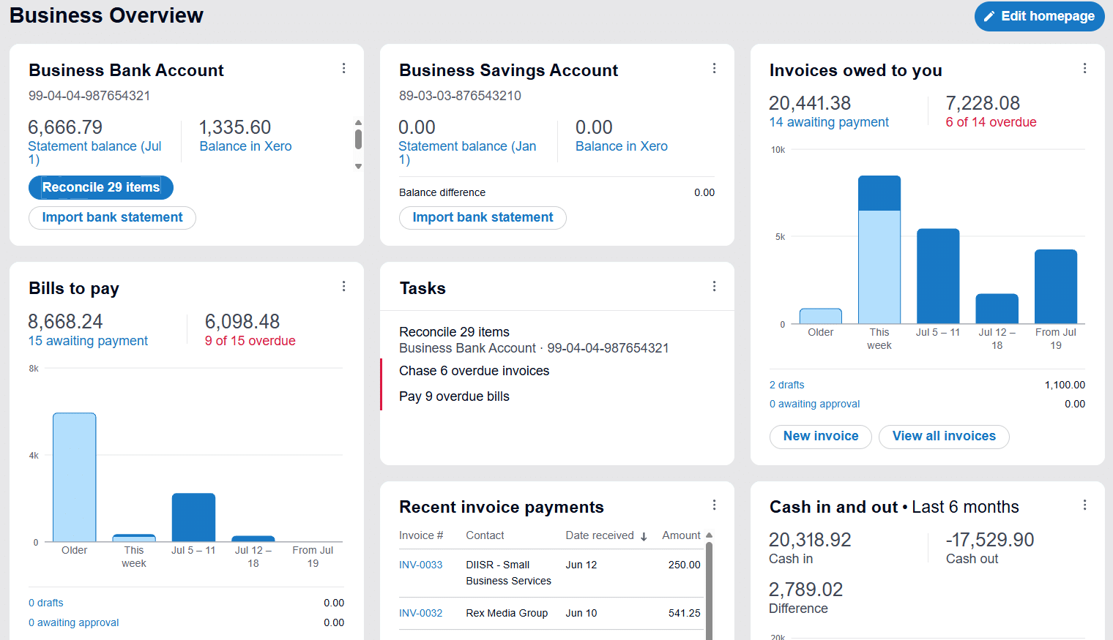Open Chase 6 overdue invoices task

[556, 371]
